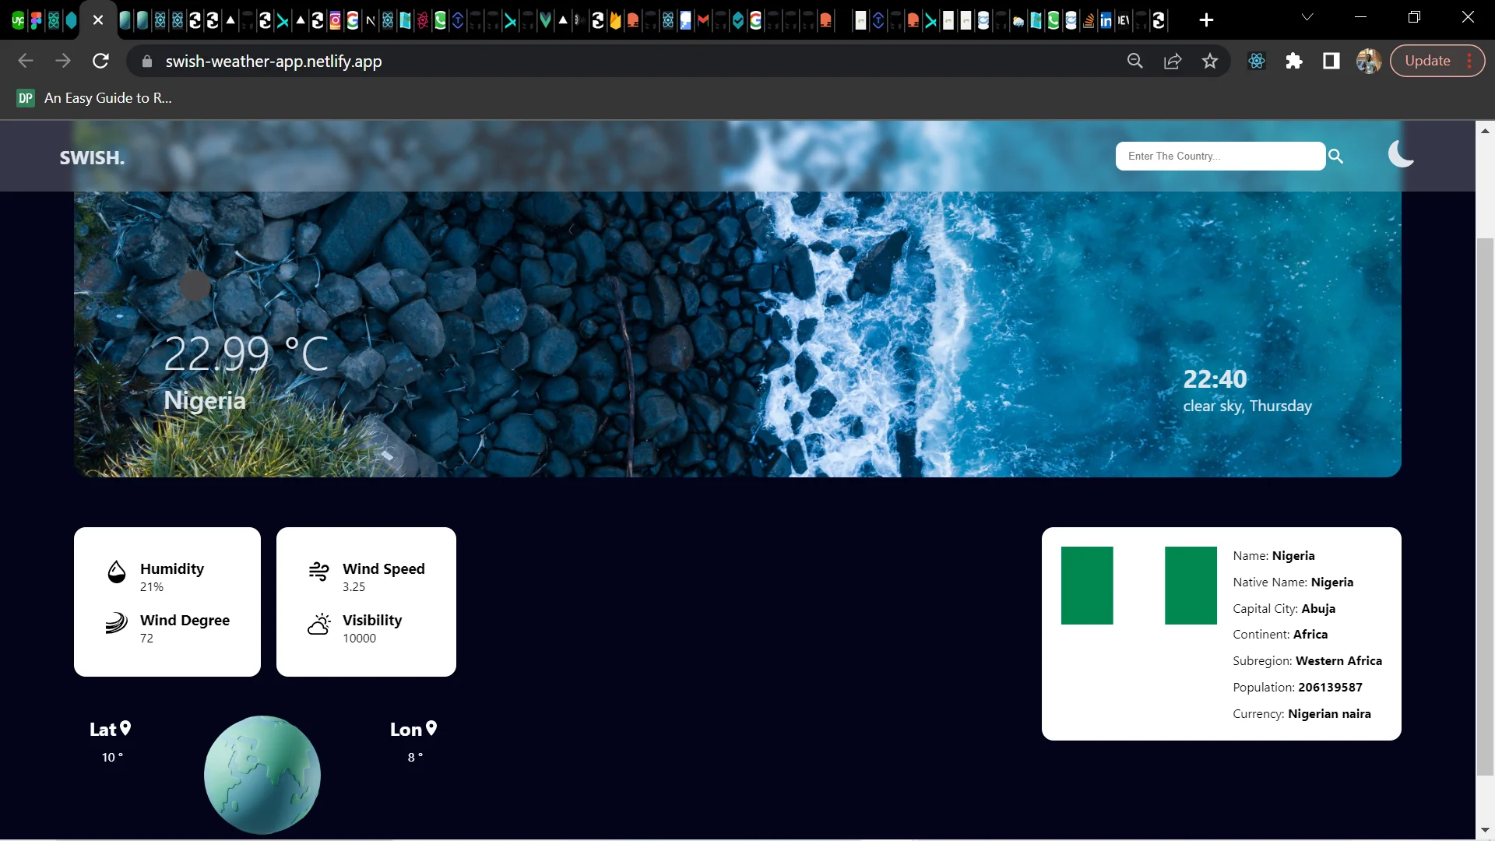Image resolution: width=1495 pixels, height=841 pixels.
Task: Toggle the browser side panel icon
Action: click(1331, 61)
